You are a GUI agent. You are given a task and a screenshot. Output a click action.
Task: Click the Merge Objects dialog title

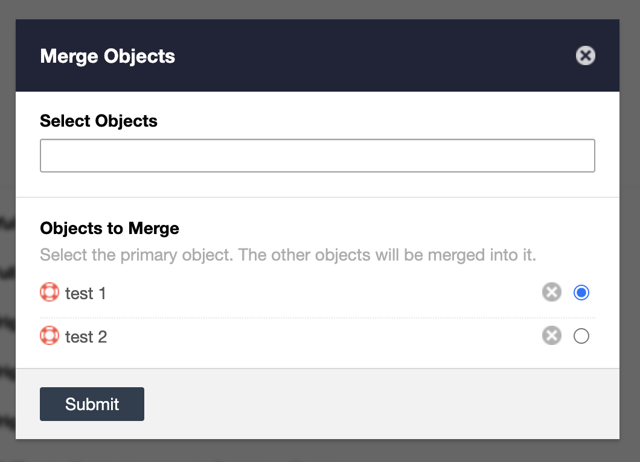(x=107, y=57)
